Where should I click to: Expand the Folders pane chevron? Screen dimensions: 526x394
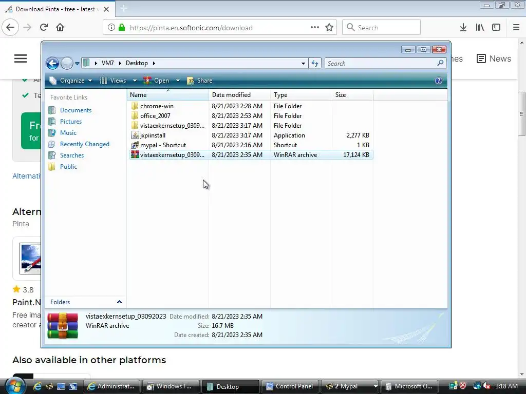point(119,302)
